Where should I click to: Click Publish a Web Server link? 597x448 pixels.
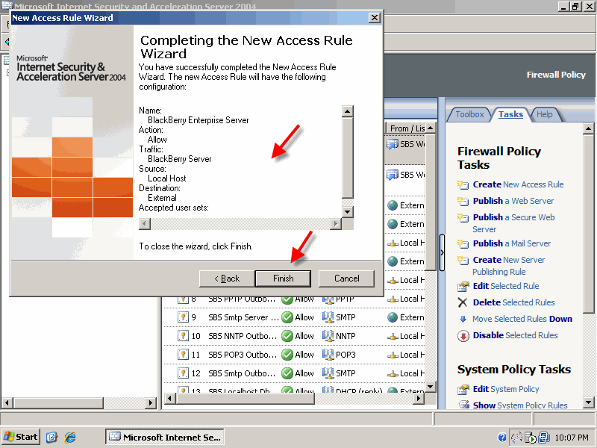(513, 201)
